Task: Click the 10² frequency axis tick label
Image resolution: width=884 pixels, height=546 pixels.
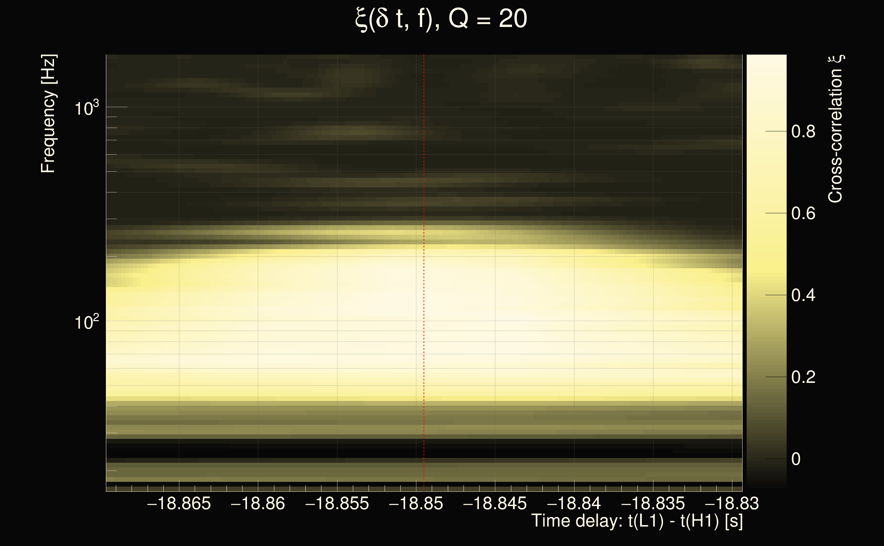Action: [86, 322]
